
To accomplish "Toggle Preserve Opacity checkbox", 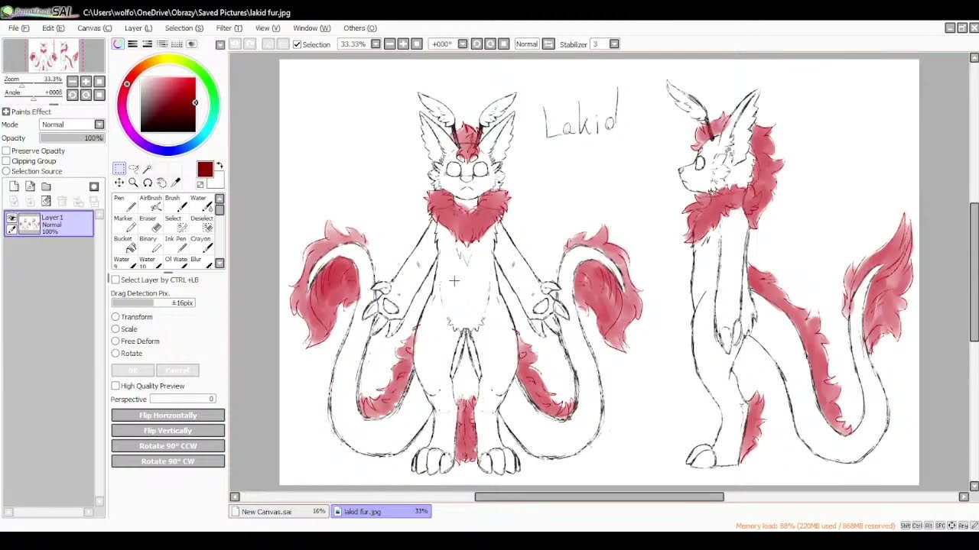I will click(6, 150).
